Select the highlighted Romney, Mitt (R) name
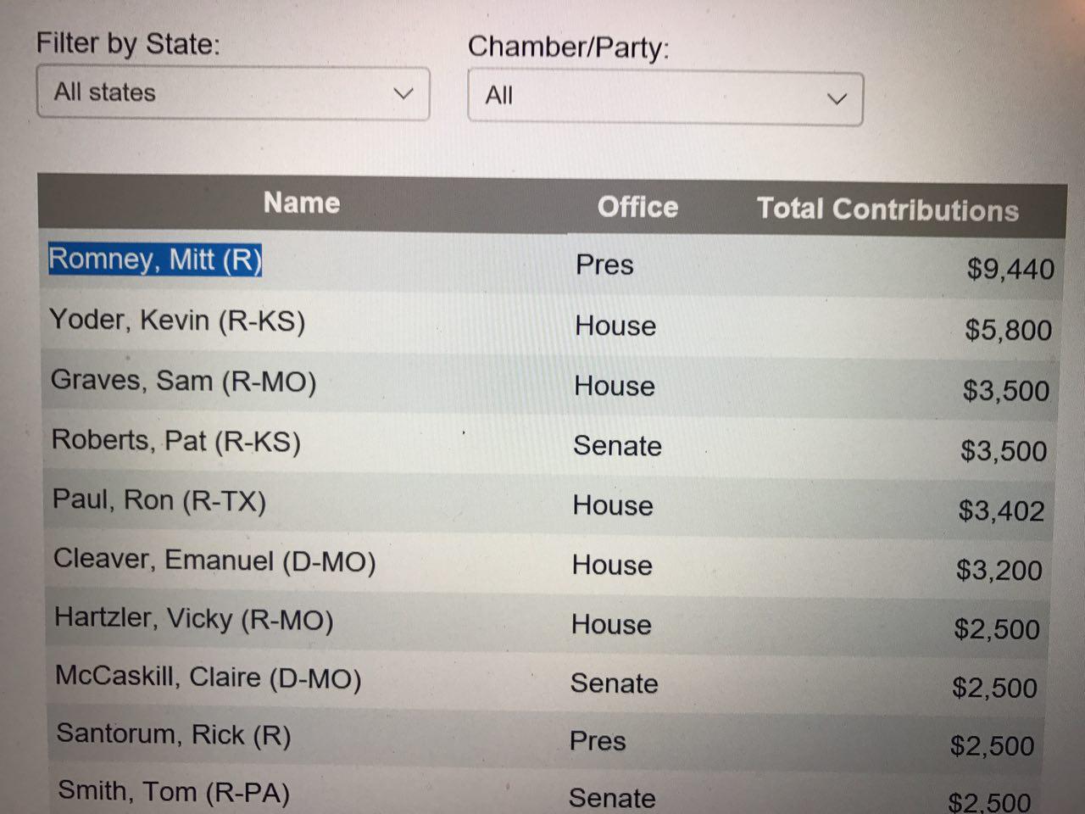 tap(155, 259)
